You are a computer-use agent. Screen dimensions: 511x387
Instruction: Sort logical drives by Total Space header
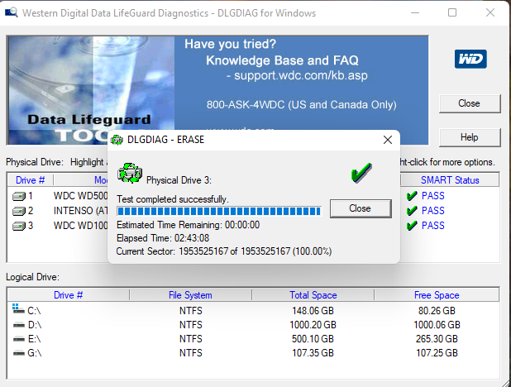point(313,295)
